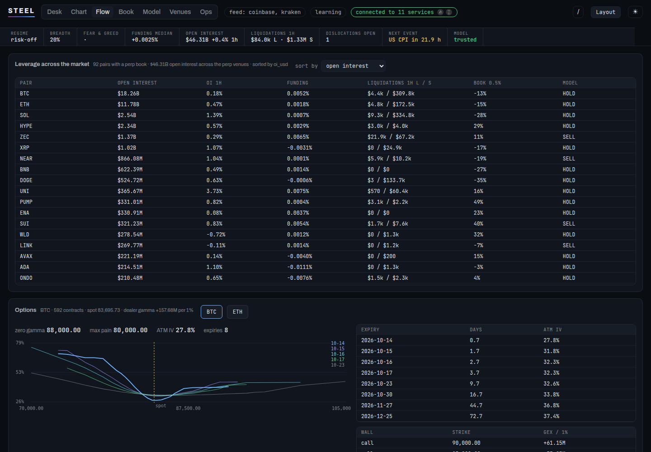The image size is (651, 452).
Task: Click DOGE funding value -0.0006%
Action: pos(299,180)
